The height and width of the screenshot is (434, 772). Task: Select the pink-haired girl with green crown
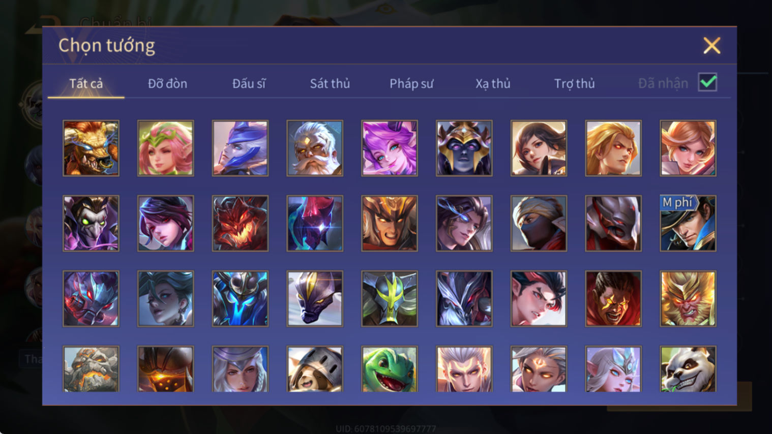click(166, 148)
